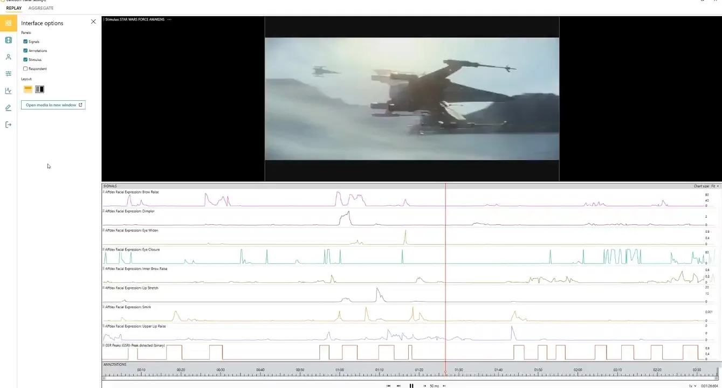The image size is (722, 388).
Task: Grab the GSR Peaks signal row handle
Action: [104, 345]
